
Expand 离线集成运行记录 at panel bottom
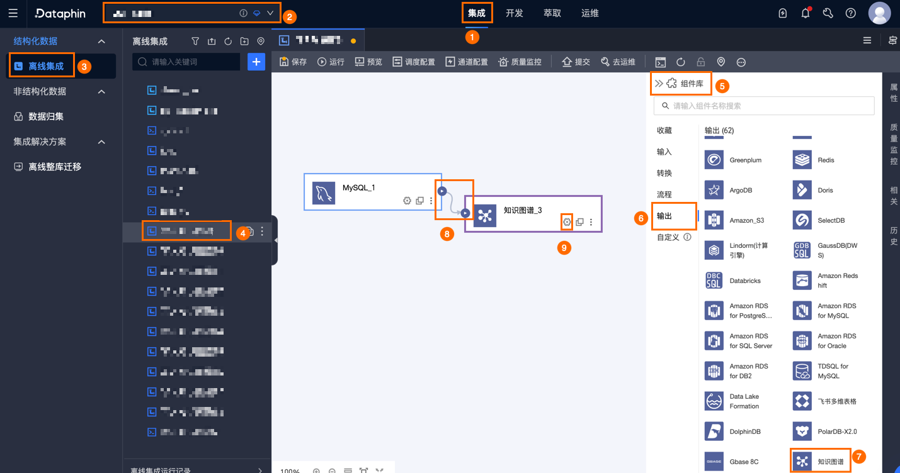click(x=261, y=469)
